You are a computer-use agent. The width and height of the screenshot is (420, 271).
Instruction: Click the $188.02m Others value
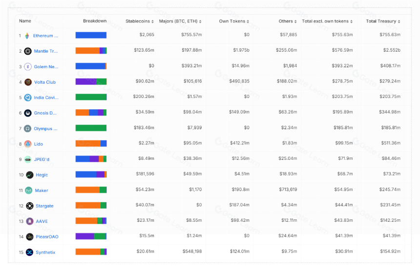point(287,81)
